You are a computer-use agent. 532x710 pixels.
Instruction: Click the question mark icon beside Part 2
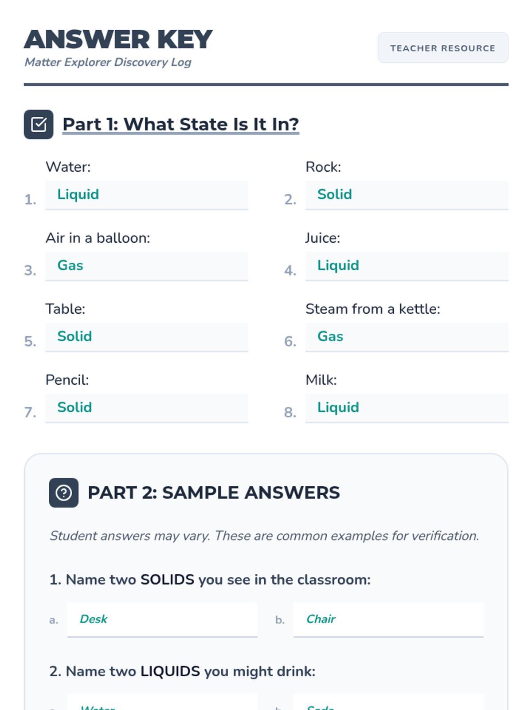click(x=63, y=493)
